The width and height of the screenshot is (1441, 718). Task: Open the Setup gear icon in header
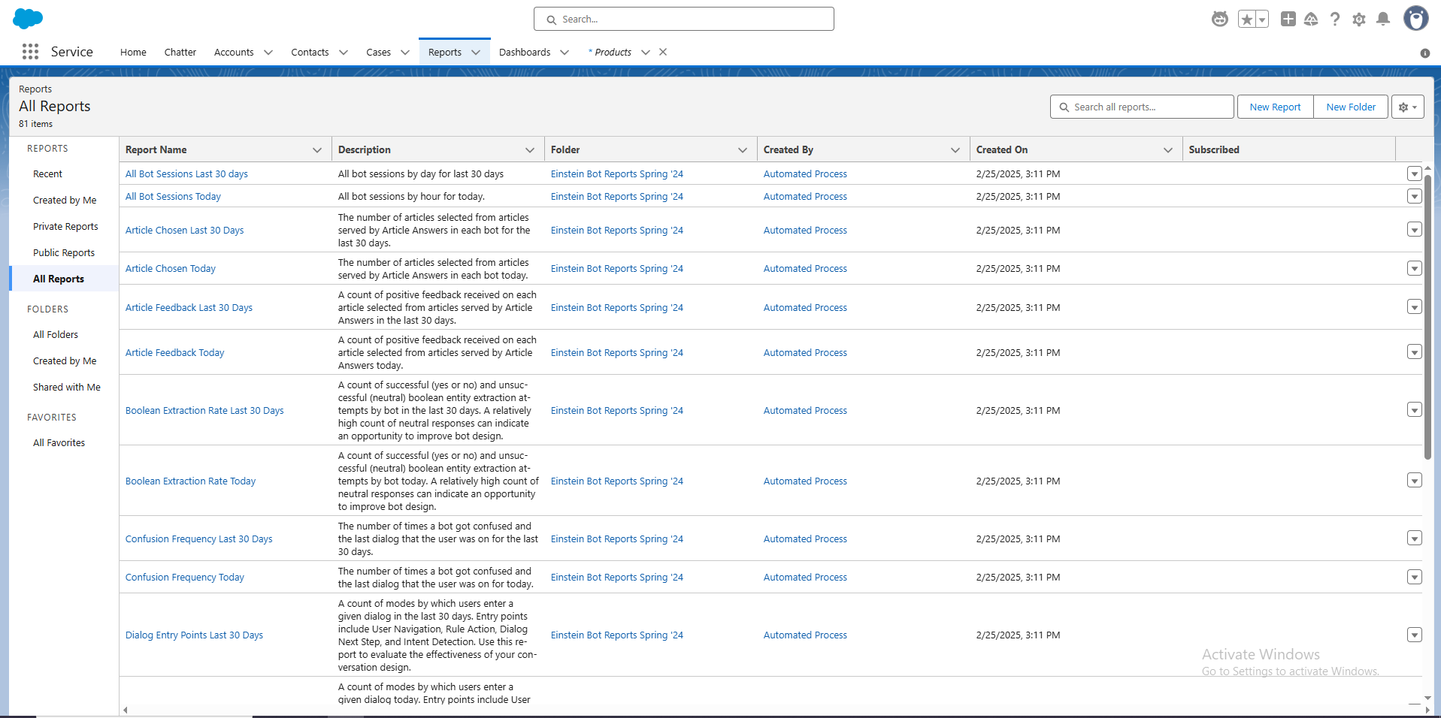[1359, 19]
